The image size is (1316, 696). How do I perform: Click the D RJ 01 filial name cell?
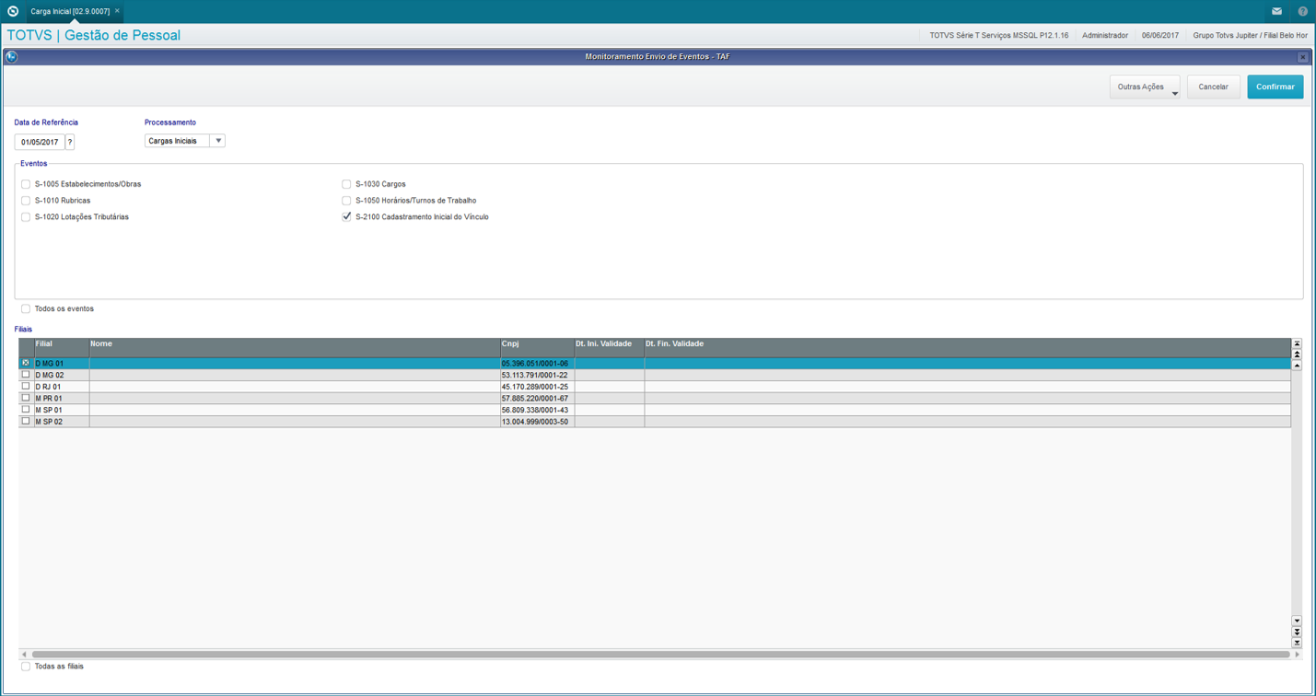[x=61, y=387]
